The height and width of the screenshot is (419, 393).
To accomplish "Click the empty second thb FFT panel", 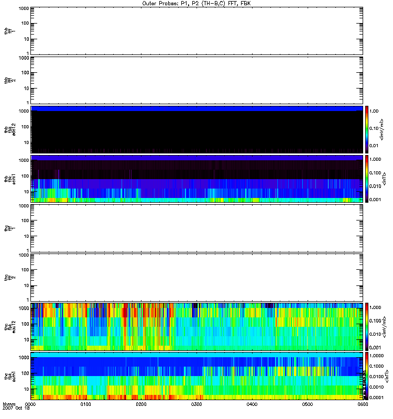I will click(x=196, y=79).
